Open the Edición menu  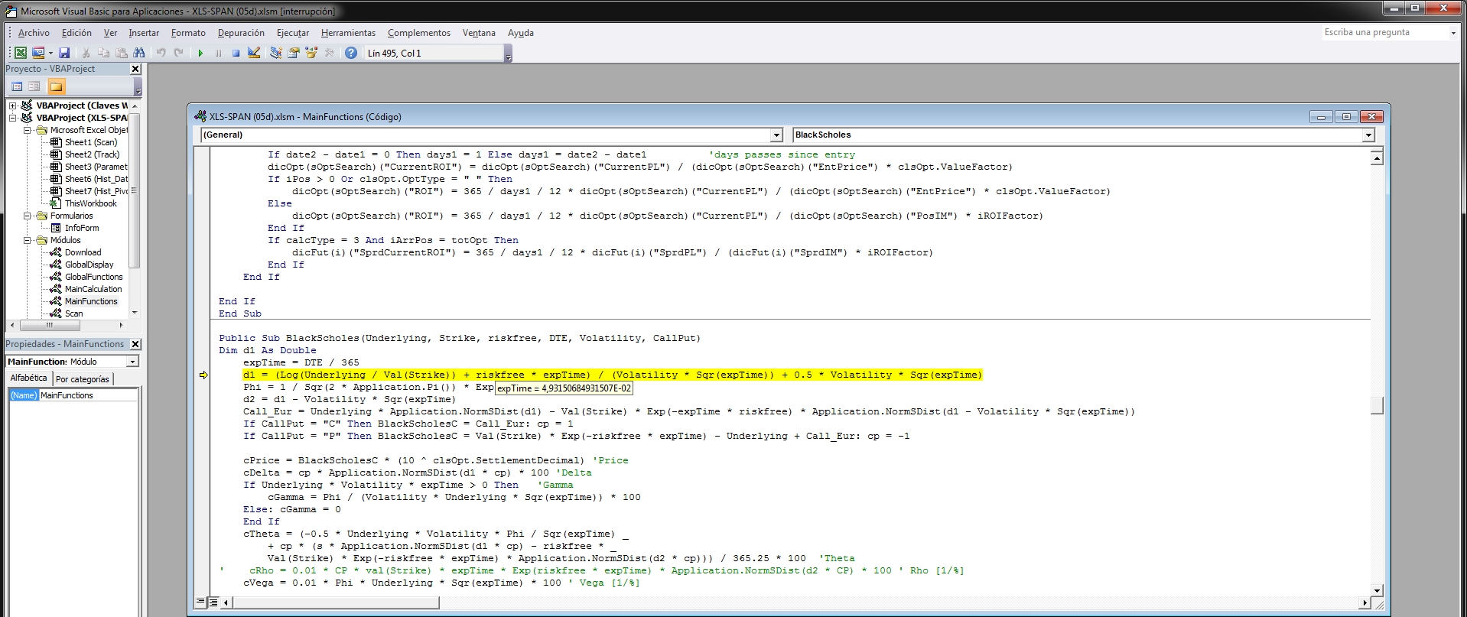[x=76, y=33]
